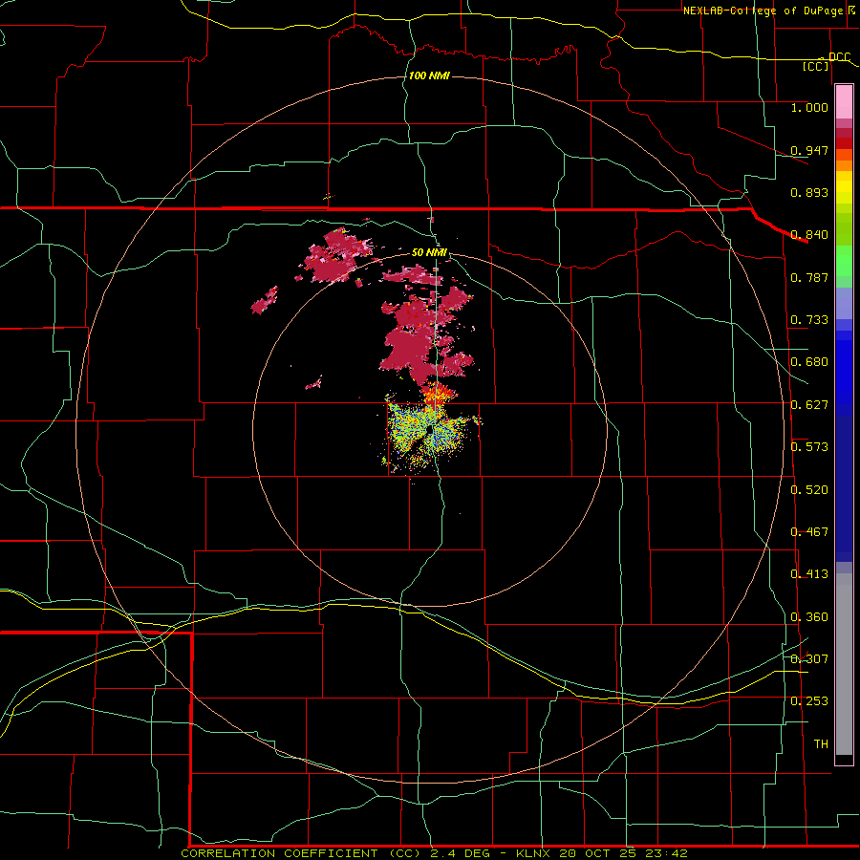860x860 pixels.
Task: Click the 0.413 scale label
Action: [x=809, y=574]
